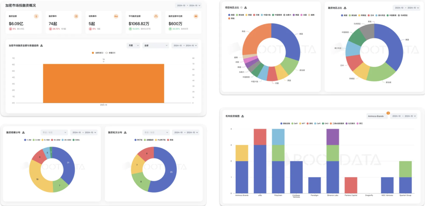Click red down arrow next to 0%

click(x=90, y=29)
